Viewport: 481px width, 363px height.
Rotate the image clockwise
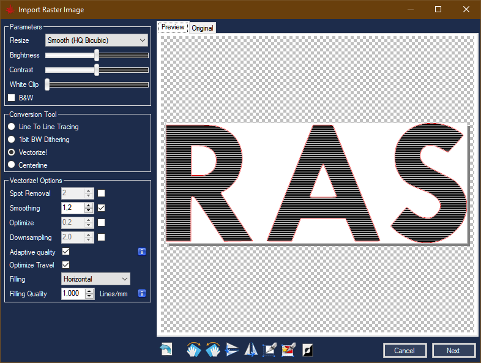(x=194, y=350)
